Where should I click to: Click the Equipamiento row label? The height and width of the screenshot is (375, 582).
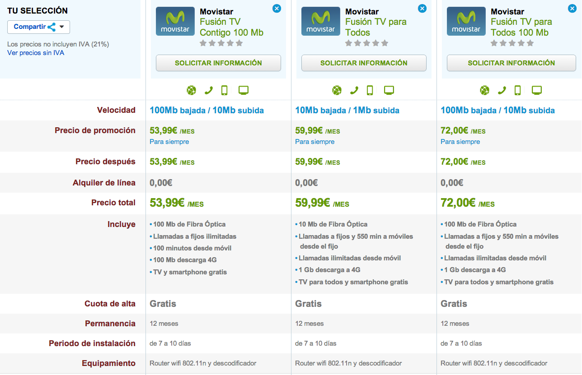(108, 363)
